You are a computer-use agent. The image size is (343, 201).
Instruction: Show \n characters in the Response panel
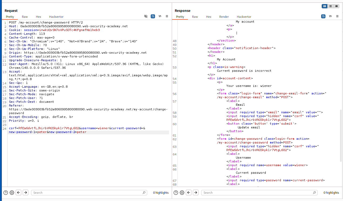[x=330, y=16]
